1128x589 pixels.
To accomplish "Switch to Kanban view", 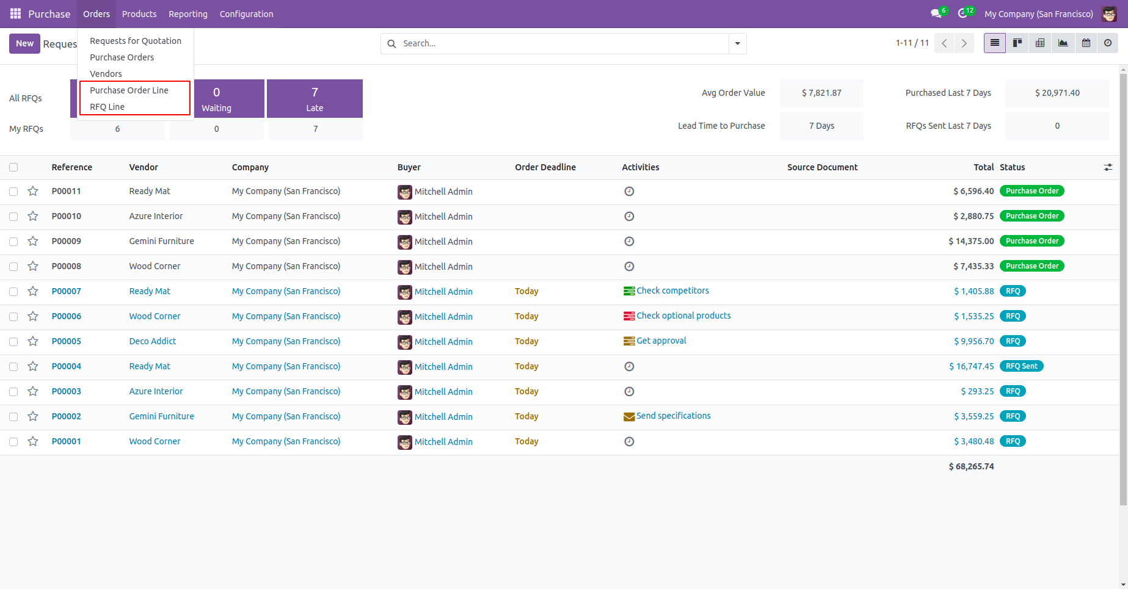I will [1017, 43].
